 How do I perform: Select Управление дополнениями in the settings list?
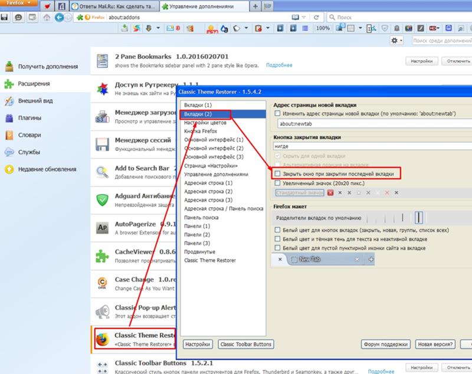pyautogui.click(x=223, y=174)
